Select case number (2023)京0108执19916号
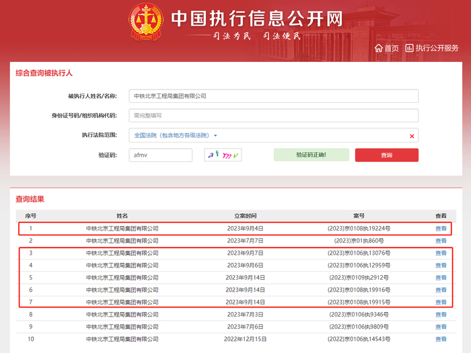The height and width of the screenshot is (353, 471). [359, 290]
